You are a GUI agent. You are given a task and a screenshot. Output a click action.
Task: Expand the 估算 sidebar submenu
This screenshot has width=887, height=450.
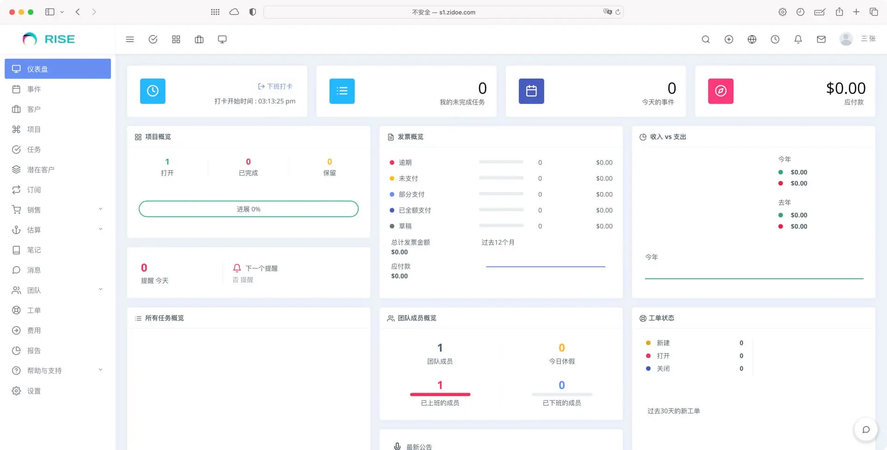point(58,230)
